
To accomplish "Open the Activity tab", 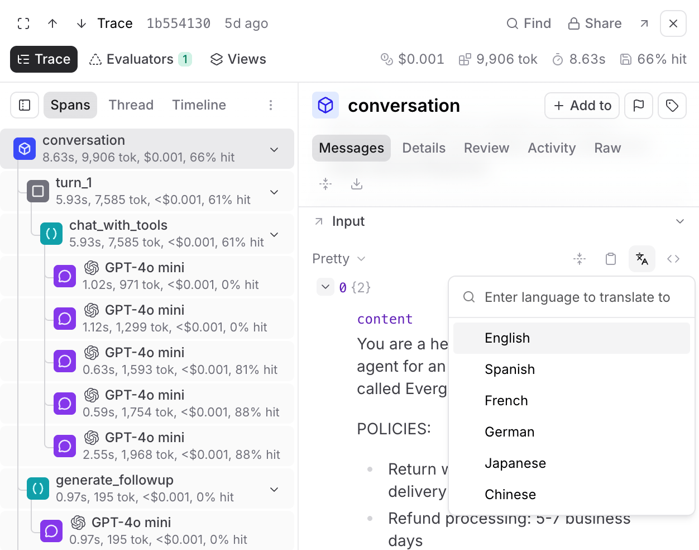I will (552, 148).
